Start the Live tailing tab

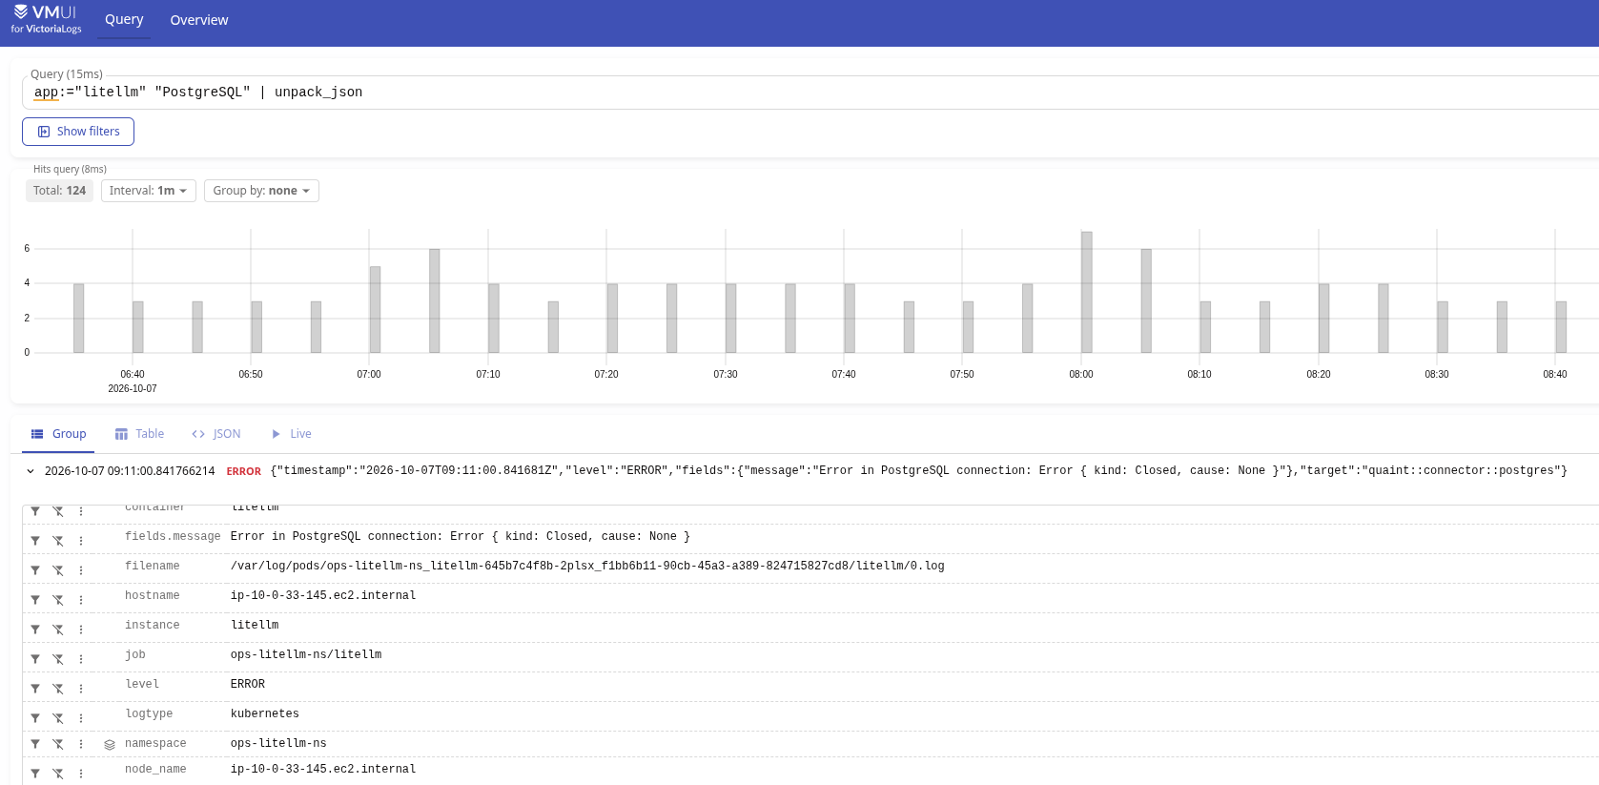[291, 434]
